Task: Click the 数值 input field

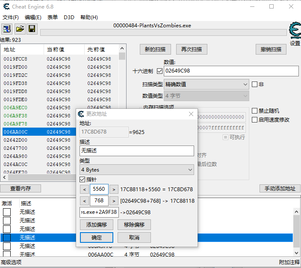Action: [231, 71]
